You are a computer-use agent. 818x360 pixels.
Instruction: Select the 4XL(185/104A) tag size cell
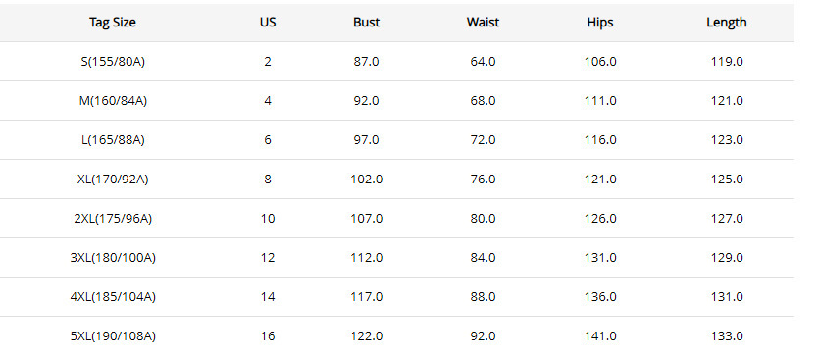(113, 296)
